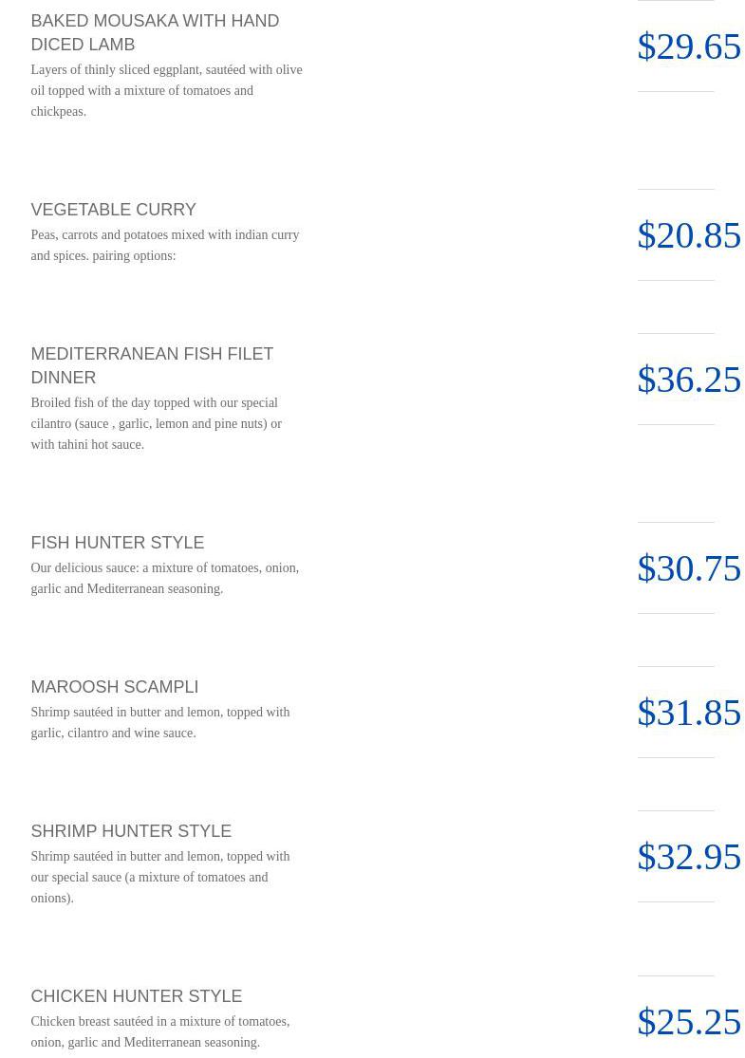This screenshot has width=745, height=1058.
Task: Open the Maroosh Scampli dish
Action: pyautogui.click(x=114, y=687)
